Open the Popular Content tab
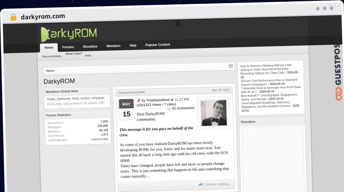 tap(158, 45)
